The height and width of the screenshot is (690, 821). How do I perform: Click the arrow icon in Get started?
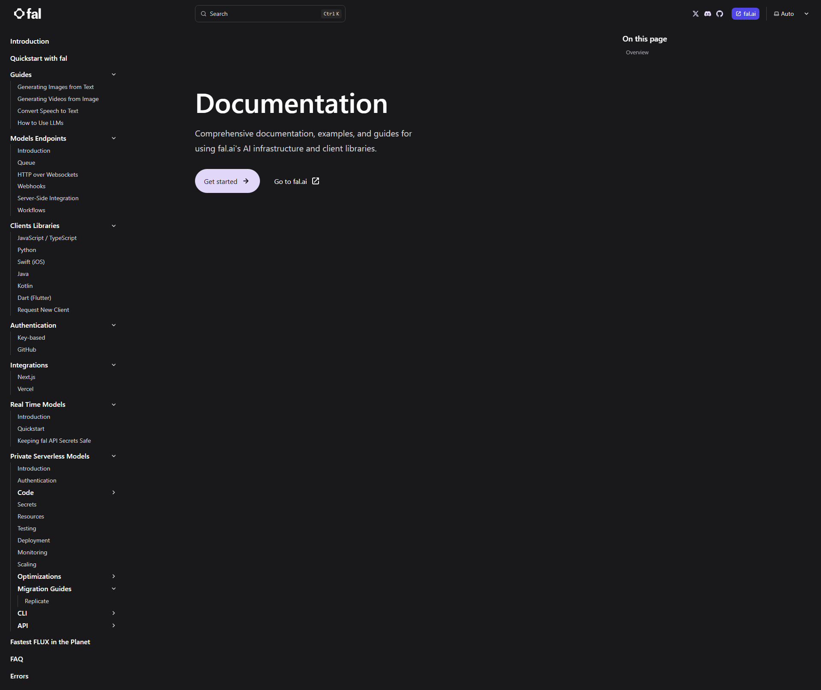[x=246, y=181]
